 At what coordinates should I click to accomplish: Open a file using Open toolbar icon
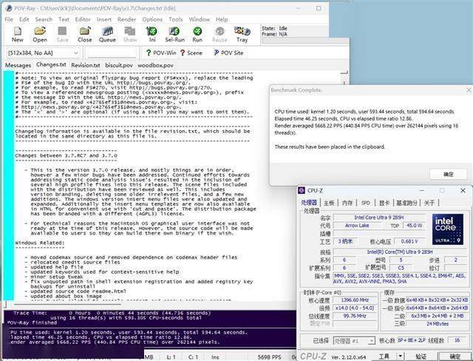40,35
